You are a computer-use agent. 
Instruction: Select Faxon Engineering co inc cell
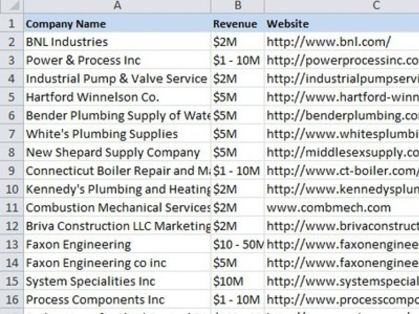tap(117, 263)
